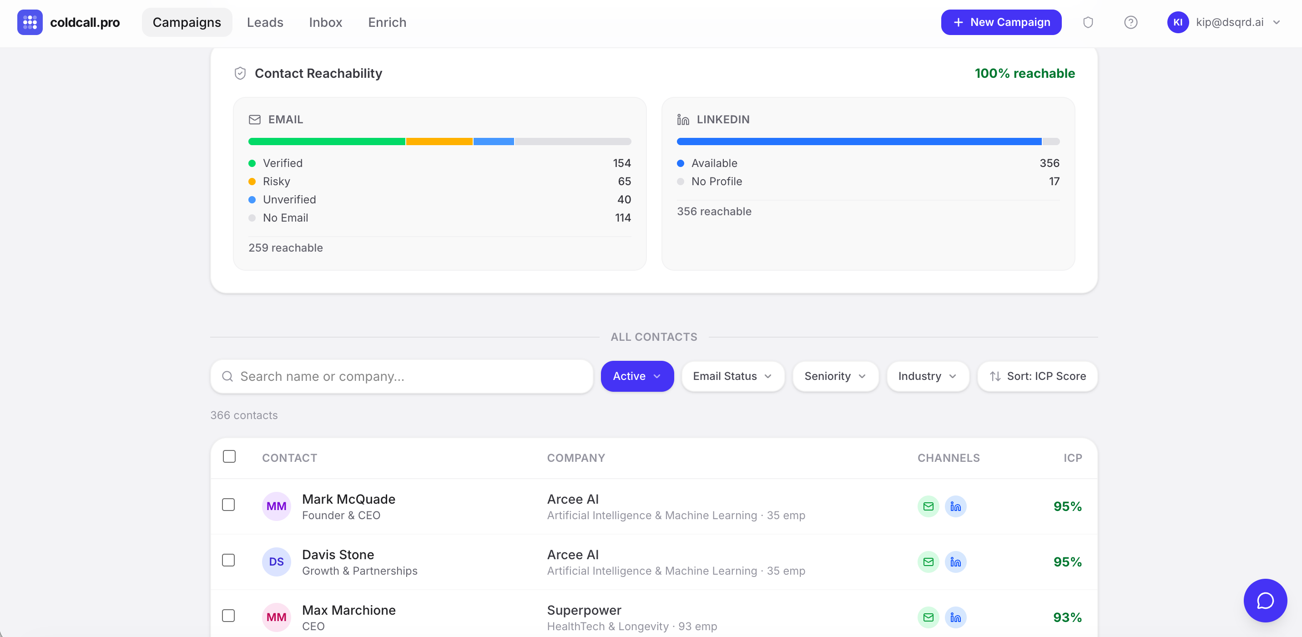This screenshot has width=1302, height=637.
Task: Open the Email Status filter dropdown
Action: click(732, 376)
